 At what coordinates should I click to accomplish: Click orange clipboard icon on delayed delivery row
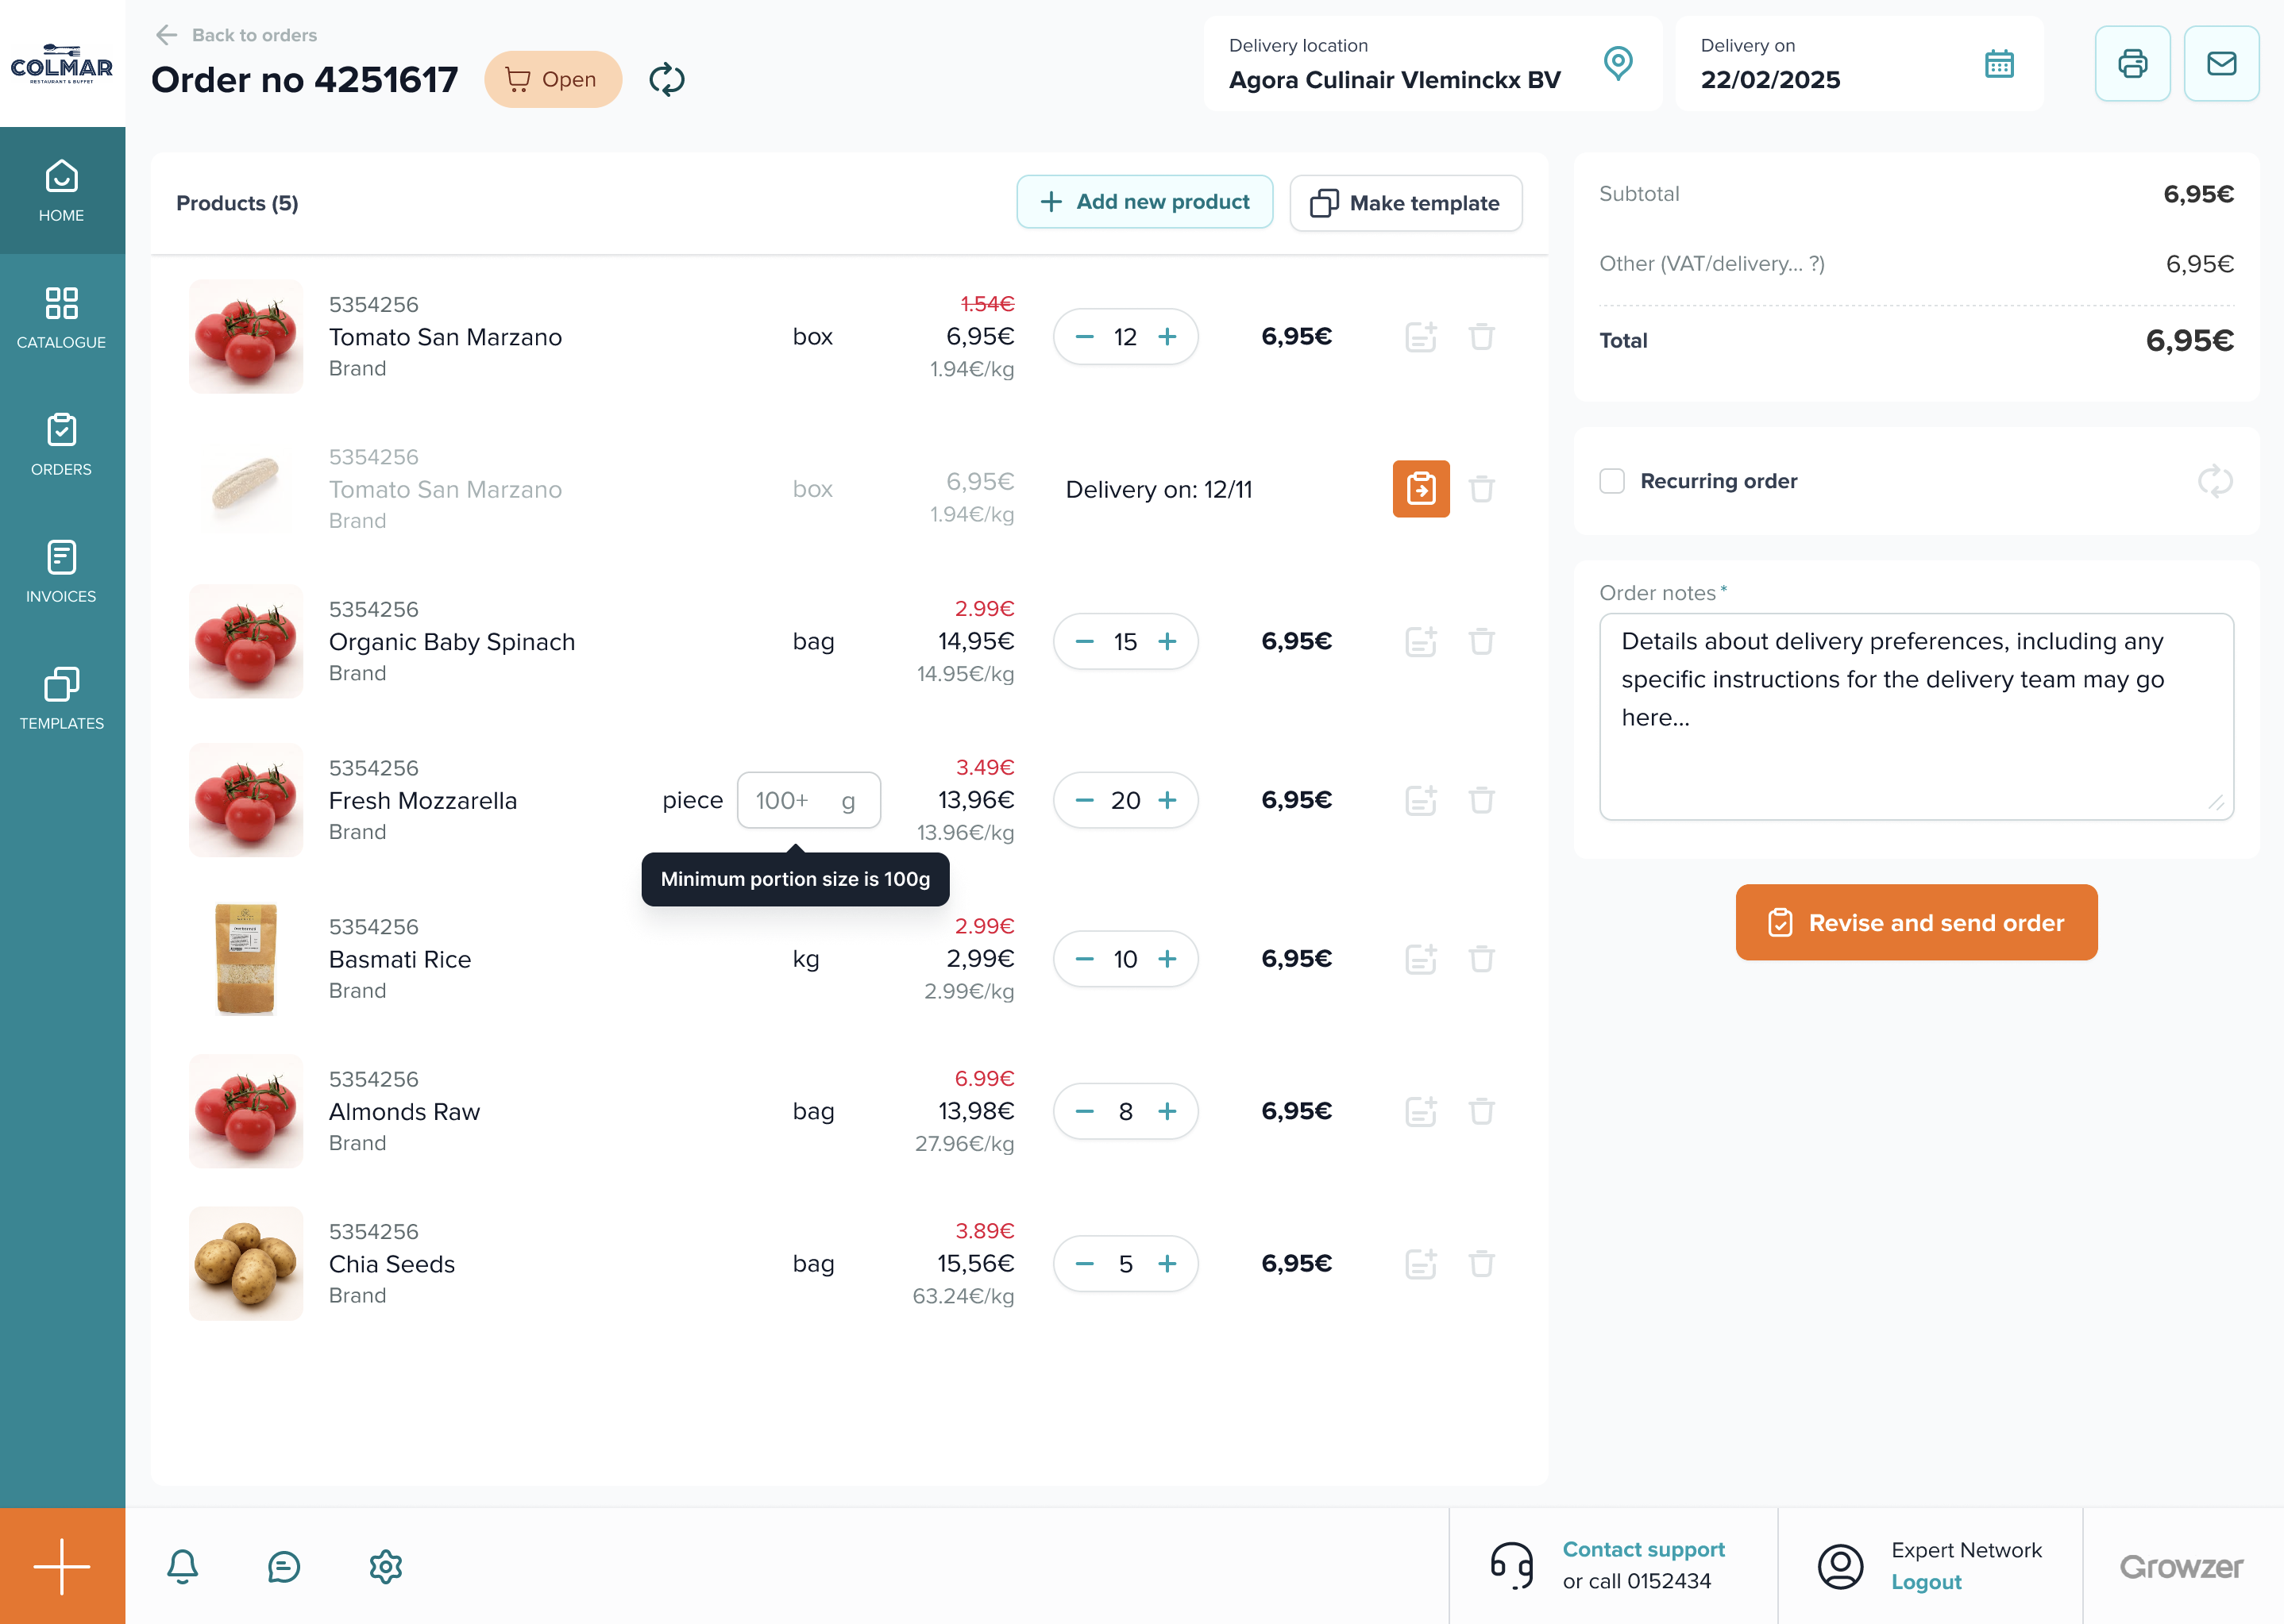pos(1421,489)
